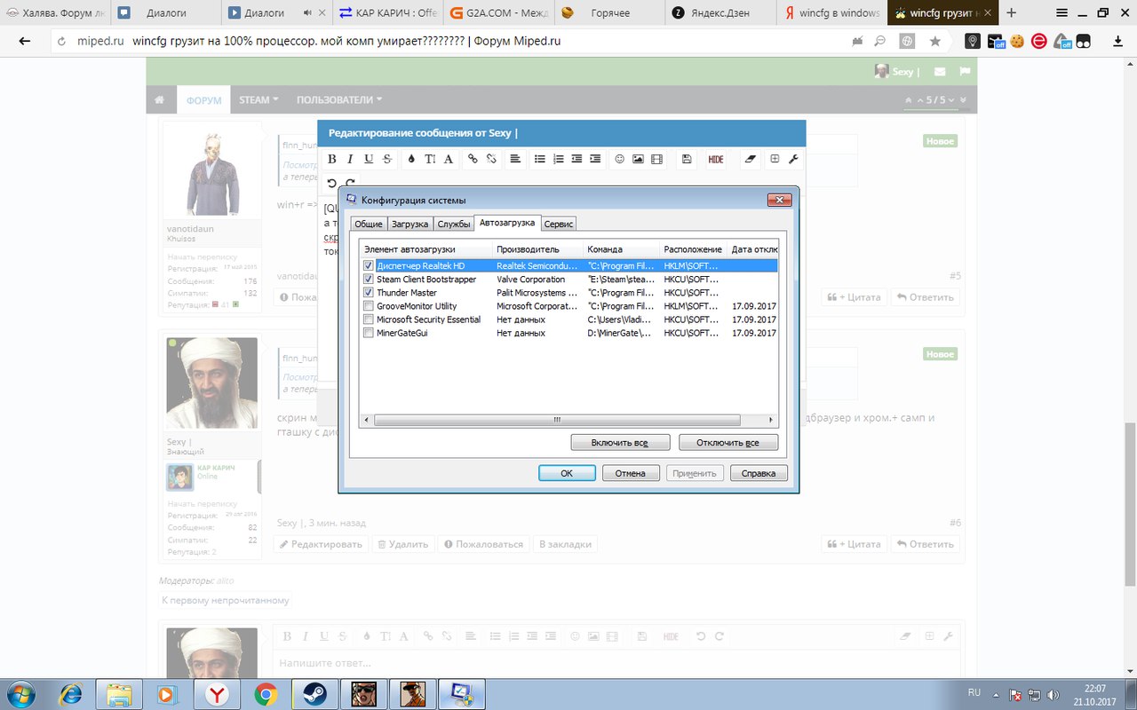Open Chrome from the taskbar
Viewport: 1137px width, 710px height.
(265, 693)
